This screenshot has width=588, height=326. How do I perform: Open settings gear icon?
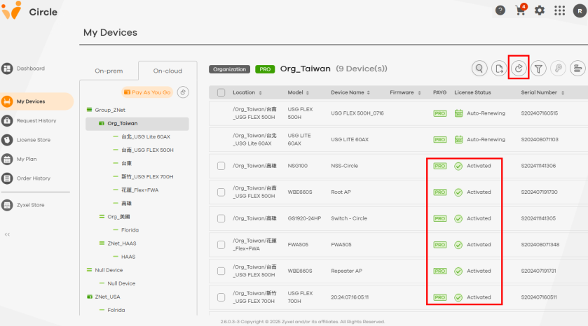540,10
